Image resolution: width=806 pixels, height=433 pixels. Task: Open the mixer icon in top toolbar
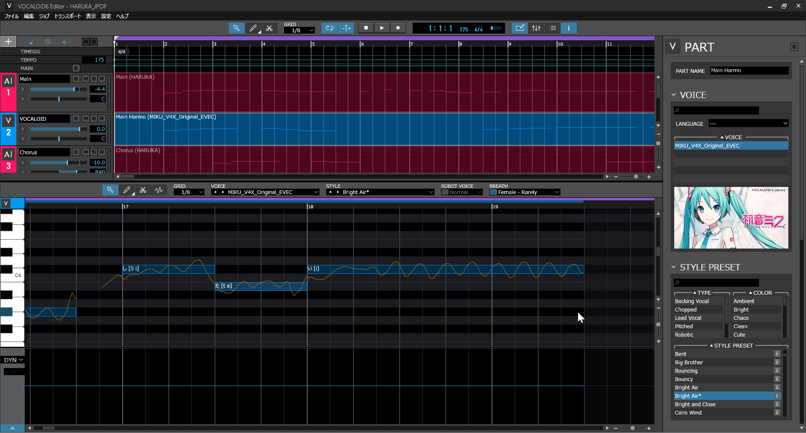[x=536, y=28]
